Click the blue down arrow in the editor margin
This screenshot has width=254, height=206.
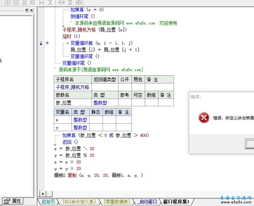coord(41,43)
